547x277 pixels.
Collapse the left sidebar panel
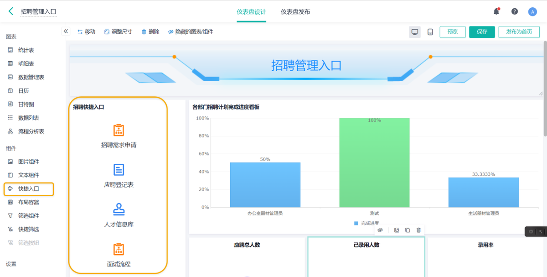pyautogui.click(x=66, y=31)
